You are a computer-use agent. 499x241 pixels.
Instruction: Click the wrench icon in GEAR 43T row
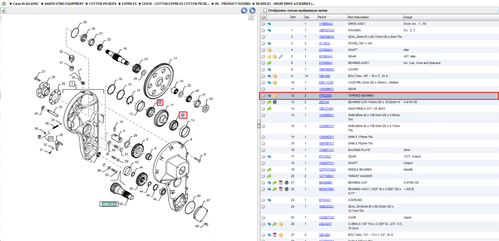[280, 56]
